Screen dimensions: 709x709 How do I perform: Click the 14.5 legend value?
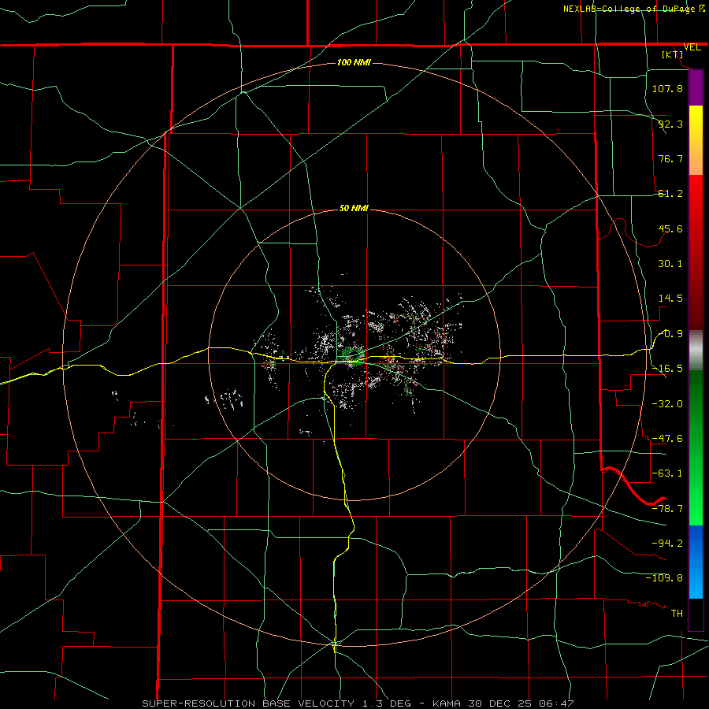tap(670, 299)
